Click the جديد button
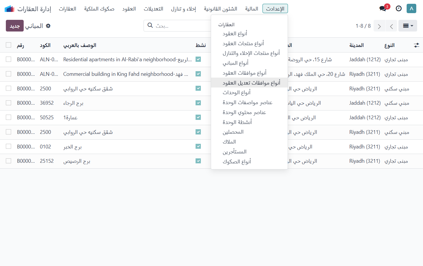Image resolution: width=423 pixels, height=266 pixels. pyautogui.click(x=15, y=26)
